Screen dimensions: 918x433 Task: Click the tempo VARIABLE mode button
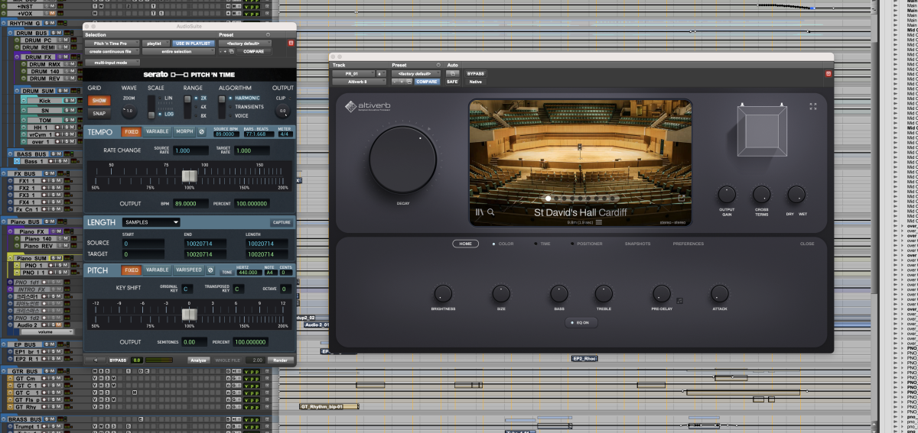point(157,131)
